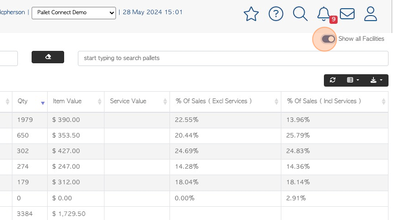Open the magnifier search icon
Viewport: 394px width, 220px height.
pos(300,14)
